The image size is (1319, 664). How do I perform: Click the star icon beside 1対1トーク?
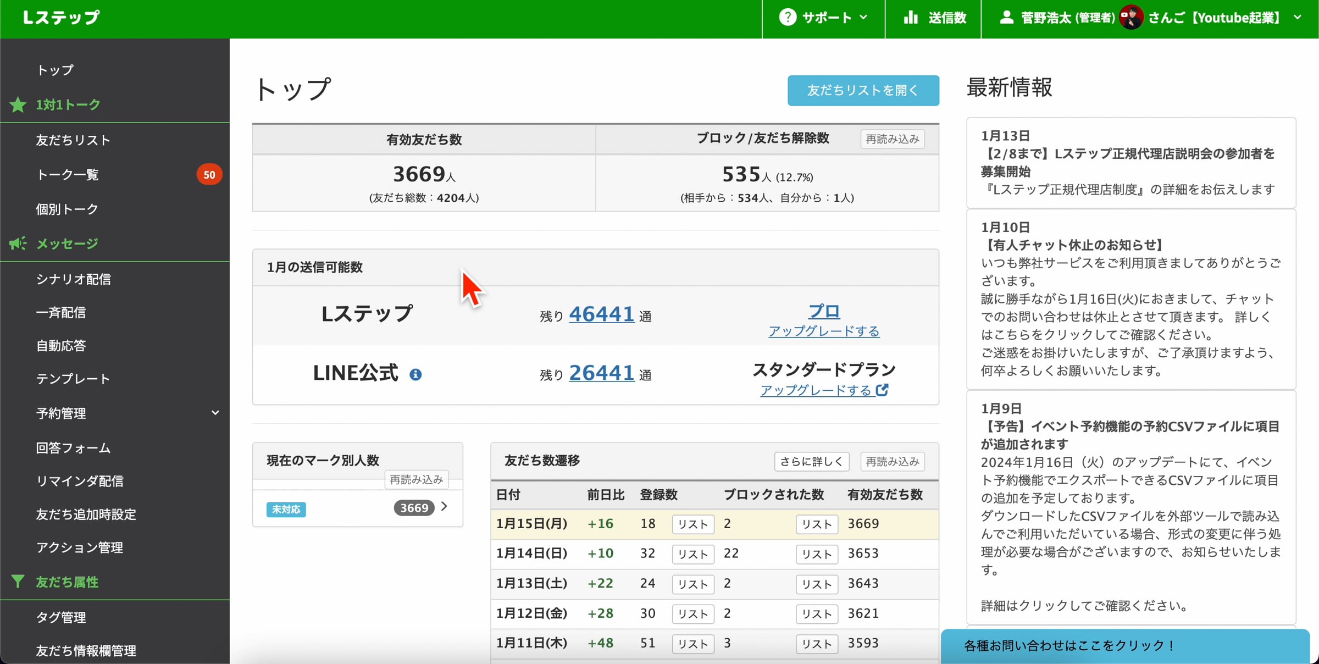point(18,104)
